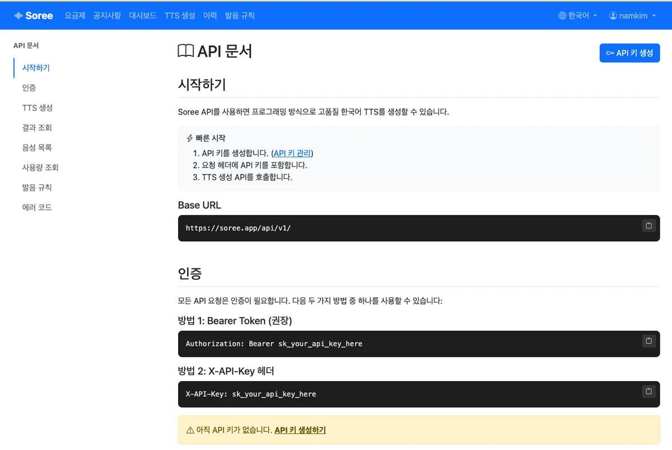672x450 pixels.
Task: Select 시작하기 in the sidebar
Action: [36, 68]
